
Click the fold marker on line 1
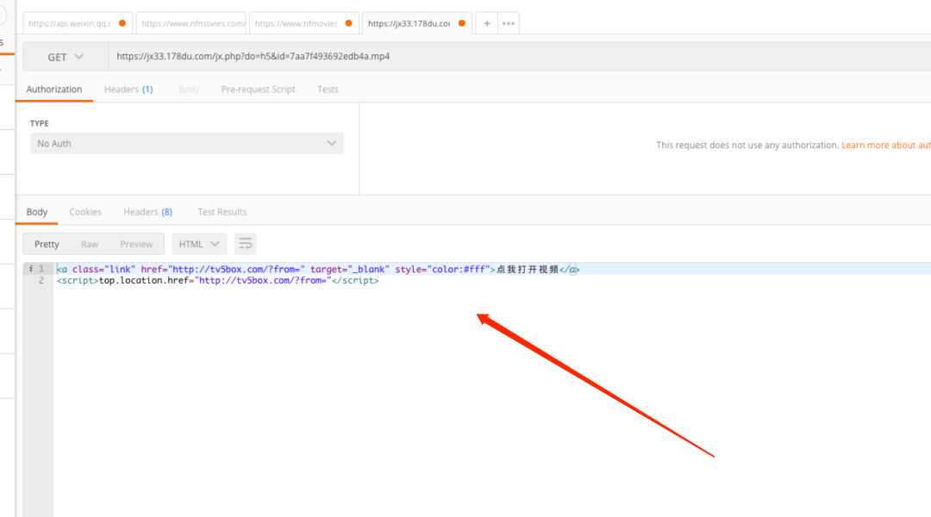tap(28, 269)
